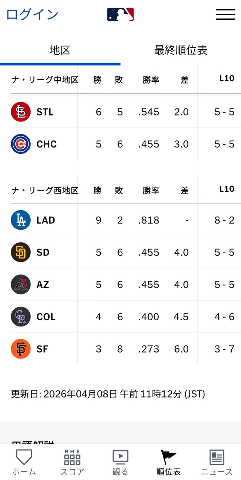
Task: Go to the ホーム home tab
Action: 24,462
